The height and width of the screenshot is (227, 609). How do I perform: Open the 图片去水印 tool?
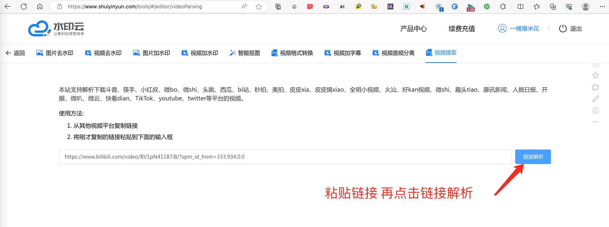coord(55,53)
